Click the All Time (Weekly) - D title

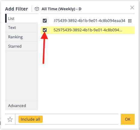[61, 9]
